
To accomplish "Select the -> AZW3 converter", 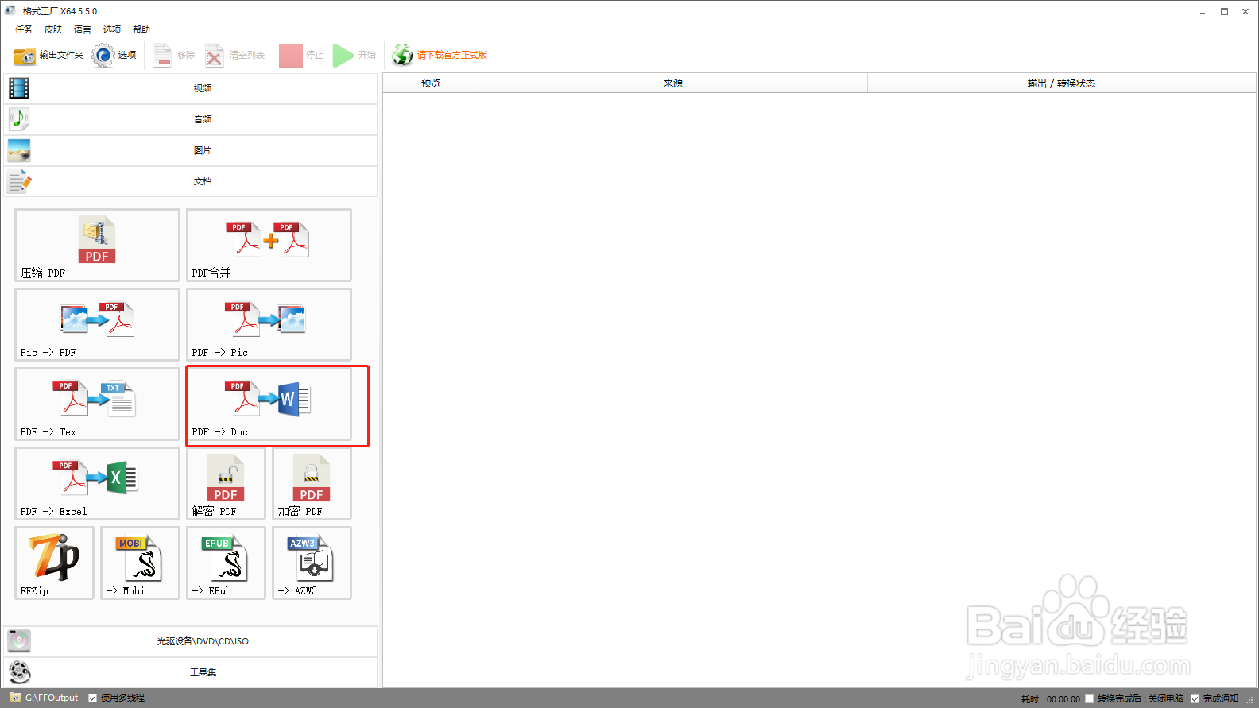I will point(312,563).
